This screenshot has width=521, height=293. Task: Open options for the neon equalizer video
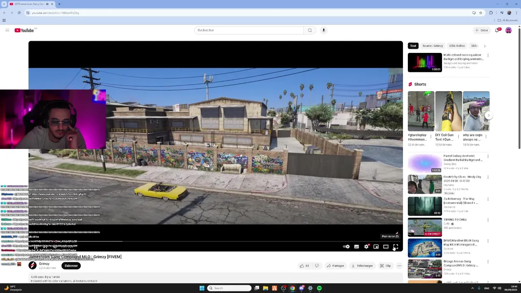pos(488,55)
